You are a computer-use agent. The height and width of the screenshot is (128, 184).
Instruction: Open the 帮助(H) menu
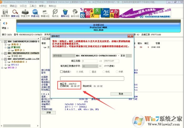(52, 6)
